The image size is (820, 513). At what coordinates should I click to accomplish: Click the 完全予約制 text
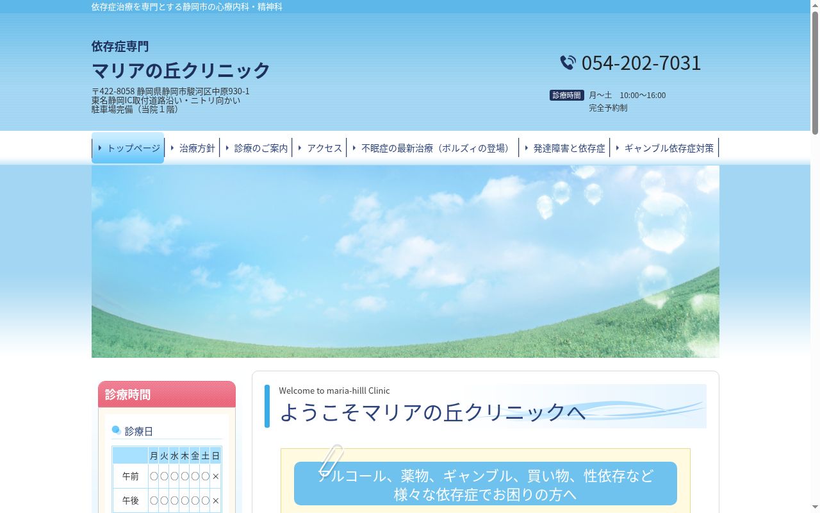(608, 108)
